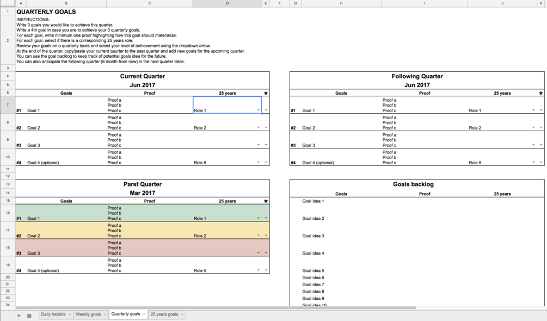Select the QUARTERLY GOALS title cell
The width and height of the screenshot is (547, 321).
click(46, 12)
